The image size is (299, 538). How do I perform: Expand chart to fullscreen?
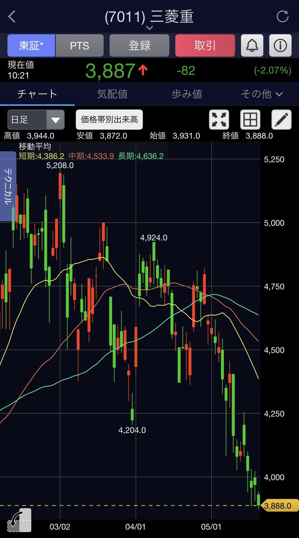(x=219, y=120)
